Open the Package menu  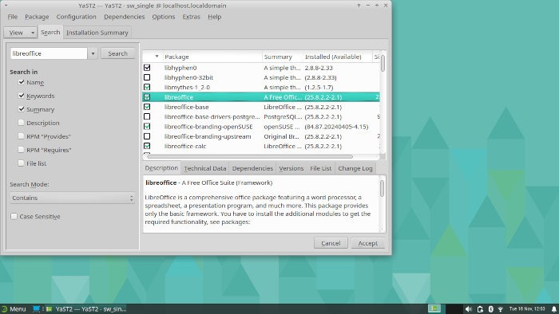(37, 17)
